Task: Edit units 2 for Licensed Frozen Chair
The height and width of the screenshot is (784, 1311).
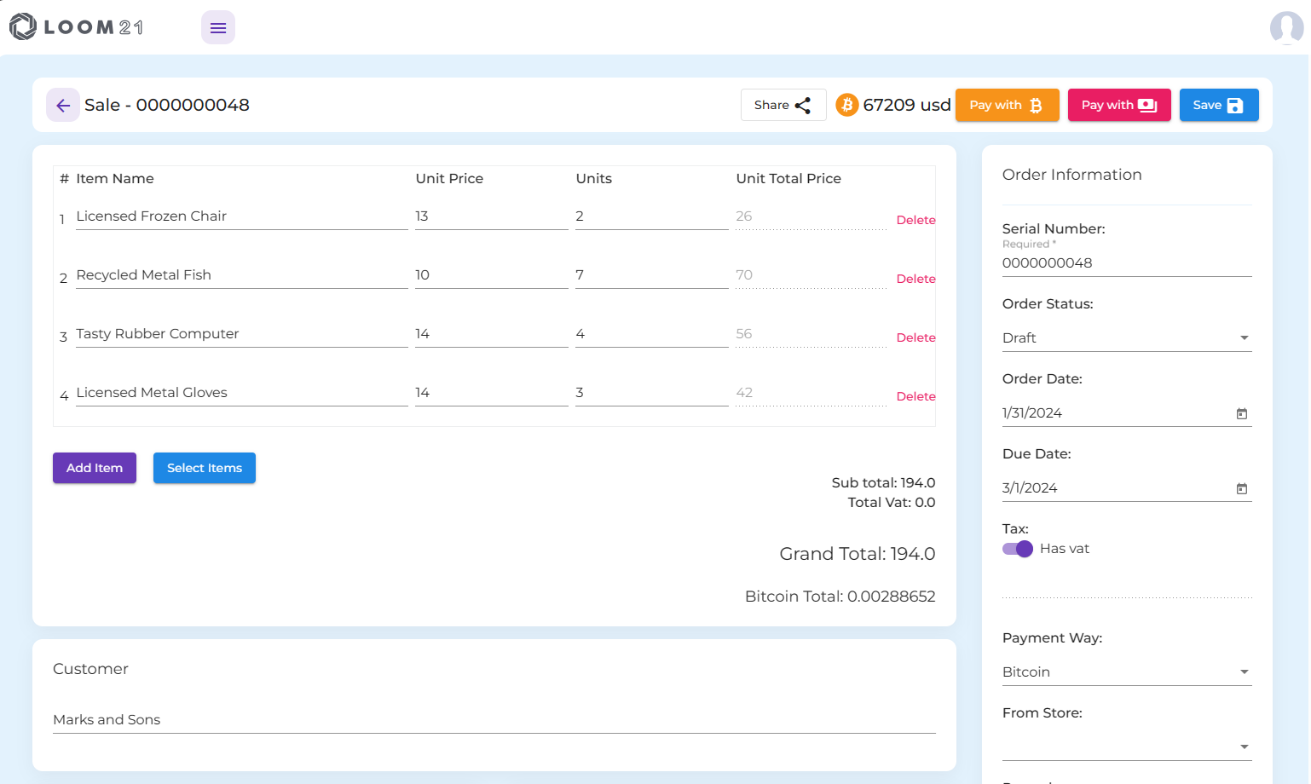Action: coord(652,216)
